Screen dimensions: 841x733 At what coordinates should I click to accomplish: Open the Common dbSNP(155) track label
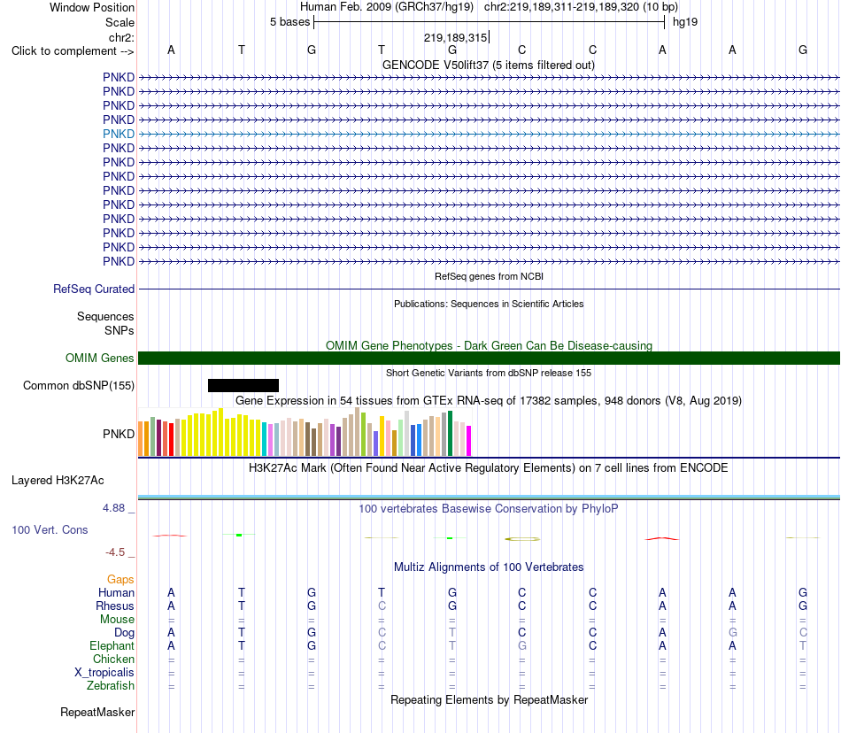pyautogui.click(x=78, y=386)
